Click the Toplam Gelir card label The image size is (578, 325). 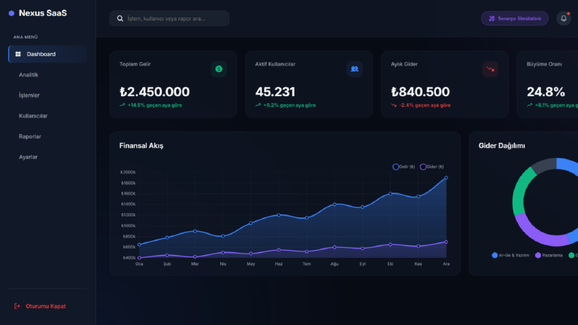point(135,64)
